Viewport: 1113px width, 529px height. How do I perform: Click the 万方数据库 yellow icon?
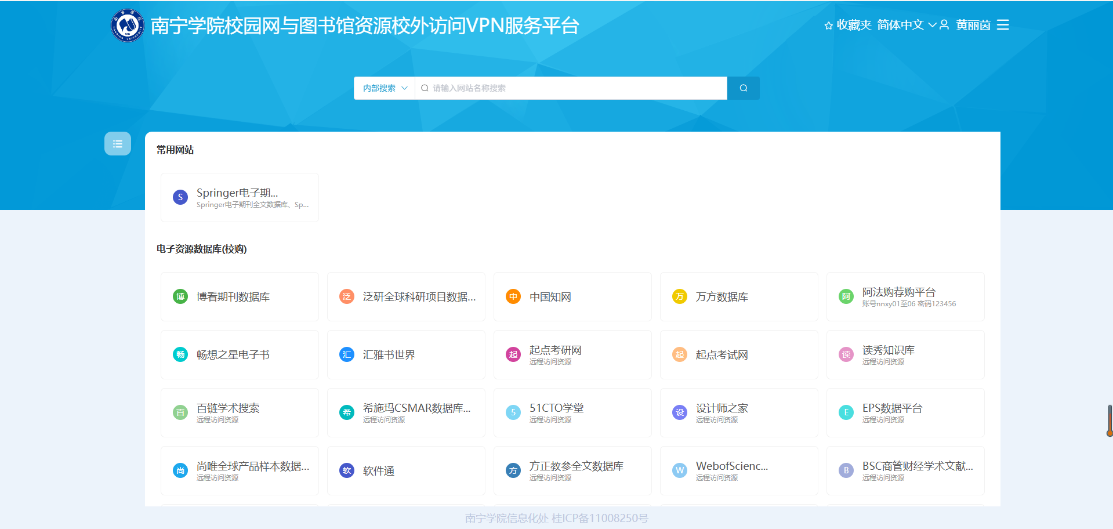[680, 296]
